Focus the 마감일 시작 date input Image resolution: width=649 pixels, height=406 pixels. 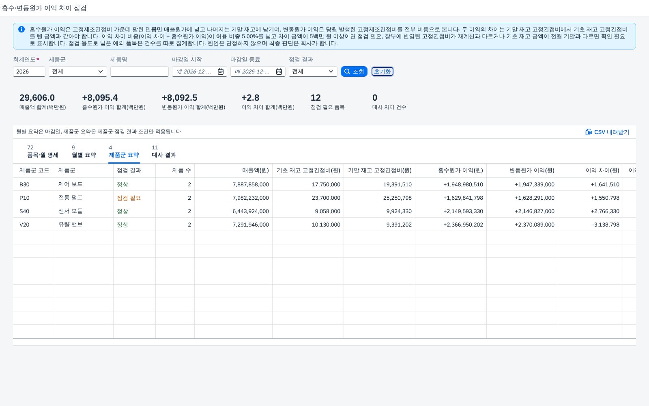point(195,71)
